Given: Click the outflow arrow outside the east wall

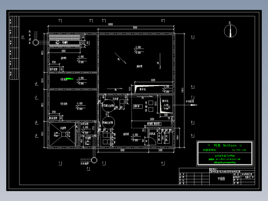Looking at the screenshot, I should coord(194,105).
